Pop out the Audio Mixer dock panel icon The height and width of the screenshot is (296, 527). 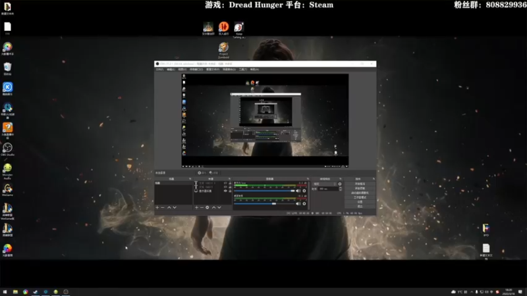(308, 179)
